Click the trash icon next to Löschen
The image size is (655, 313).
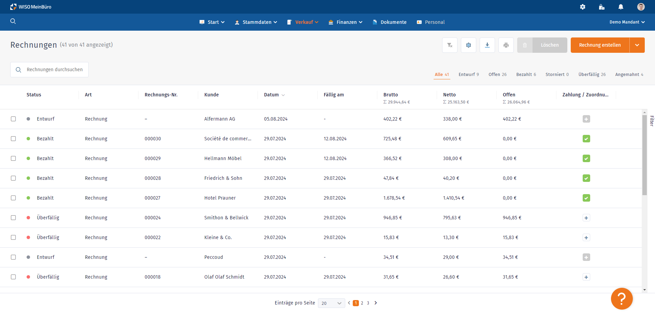pos(525,45)
